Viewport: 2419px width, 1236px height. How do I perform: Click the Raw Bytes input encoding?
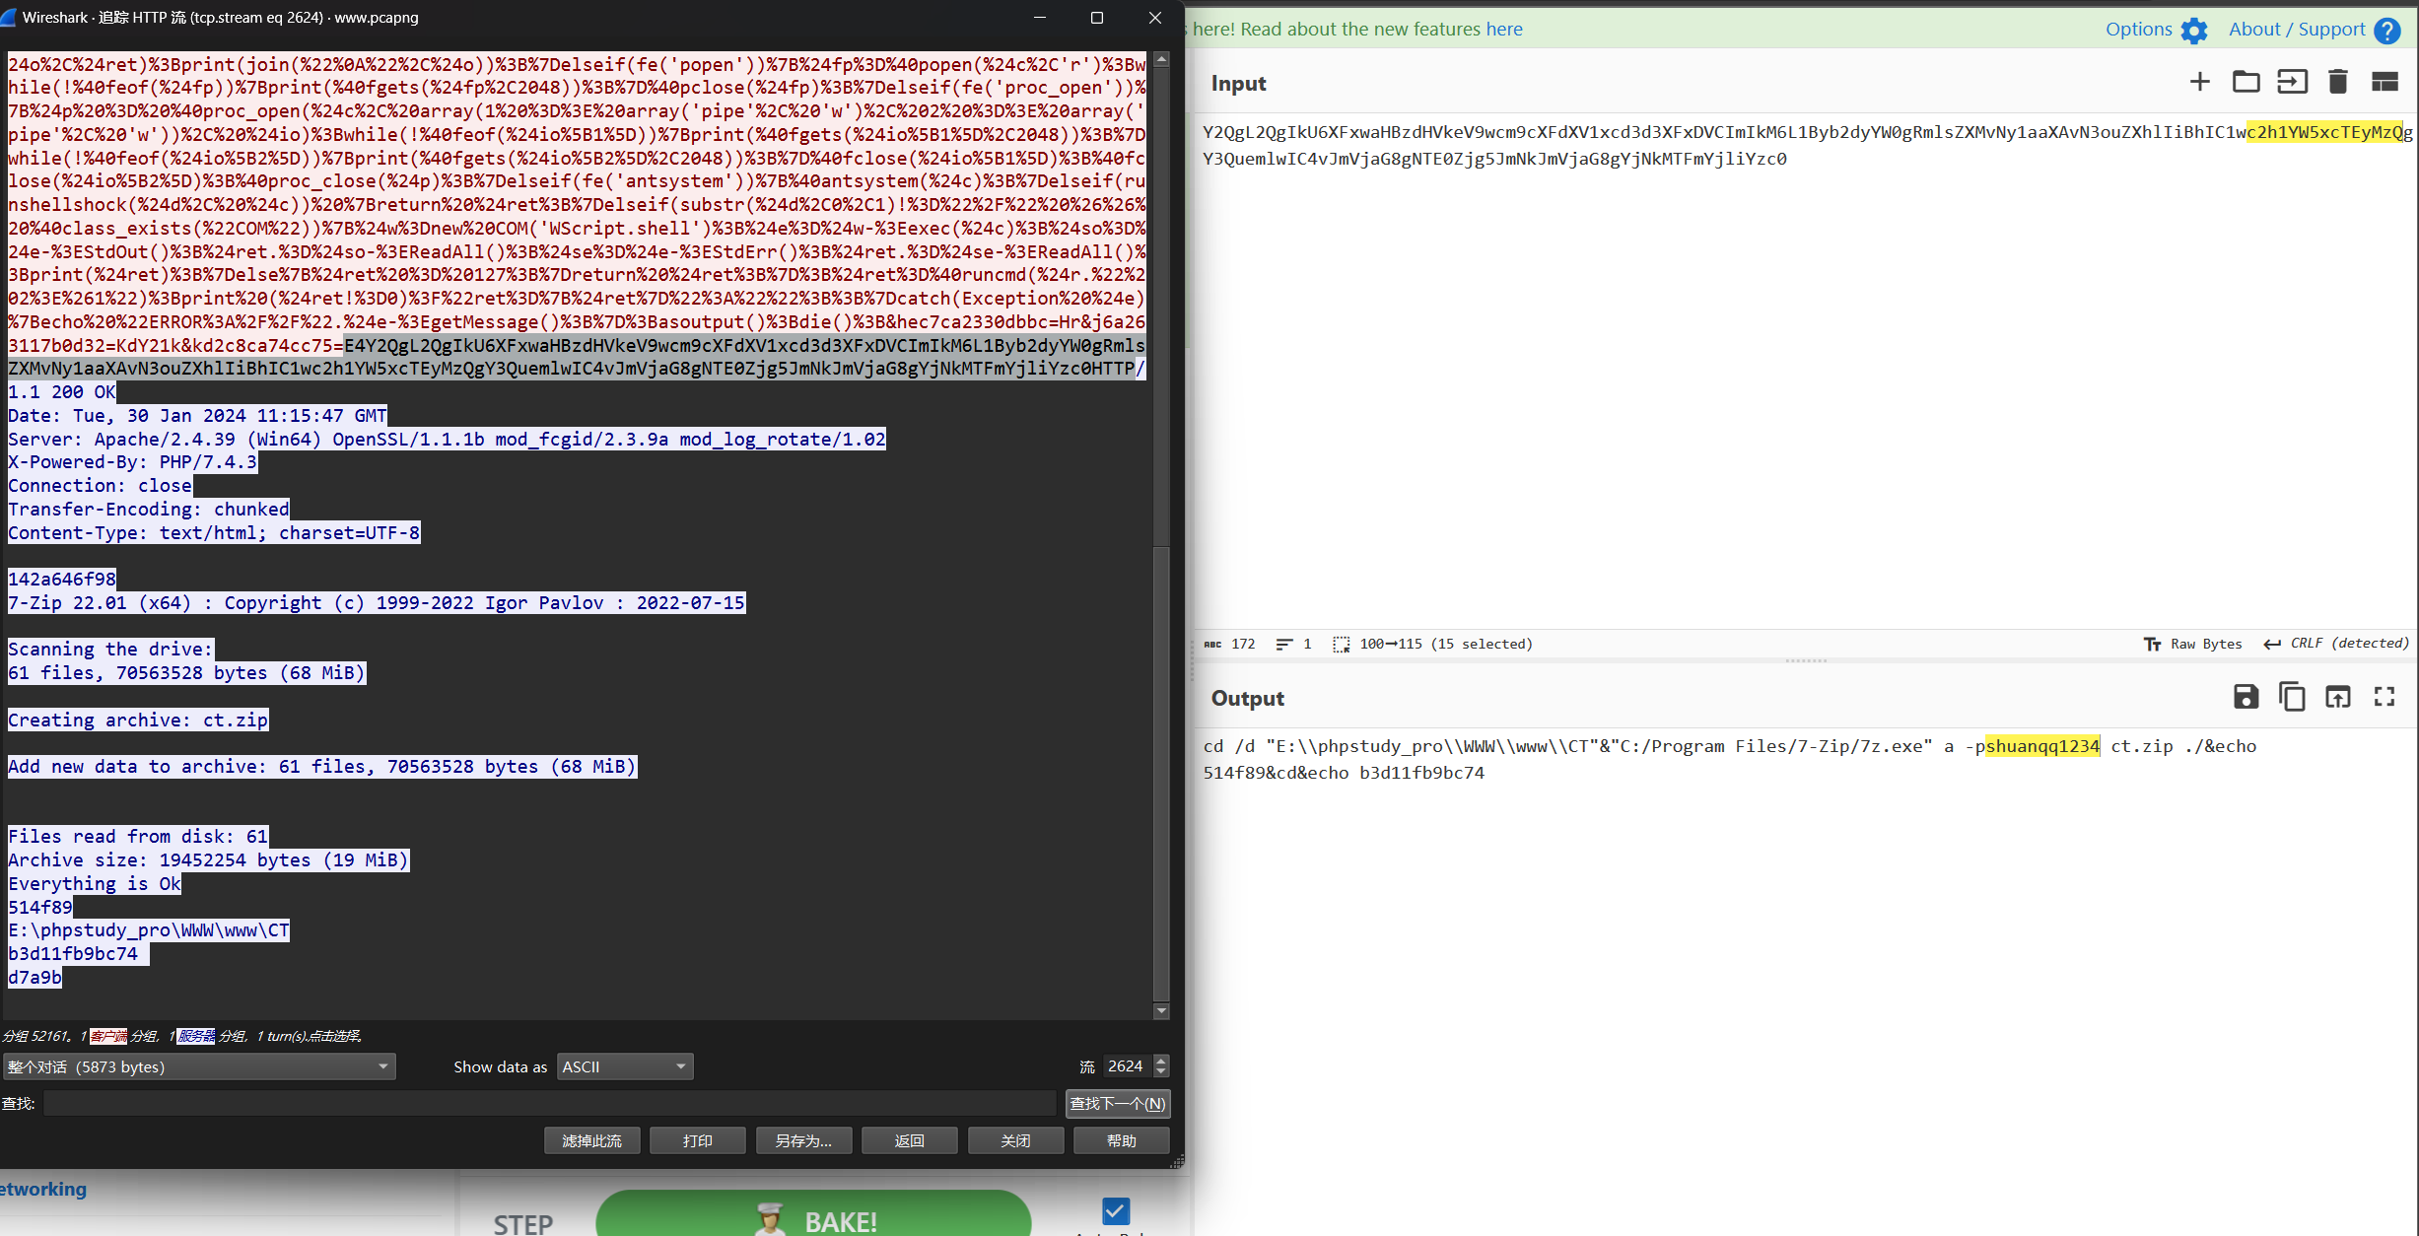(x=2194, y=644)
